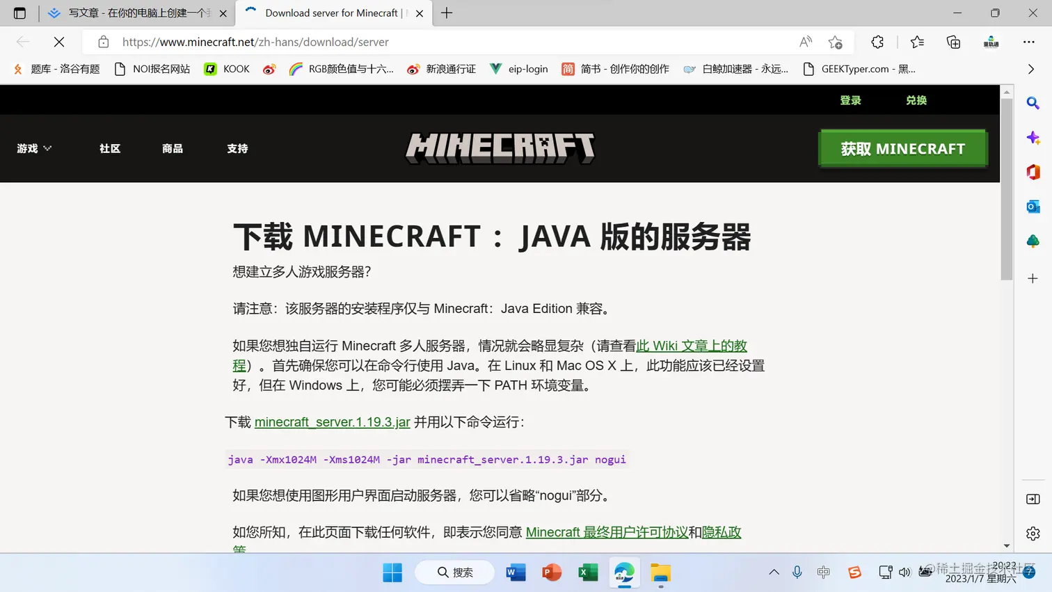Open the sidebar Outlook icon
This screenshot has width=1052, height=592.
coord(1033,207)
